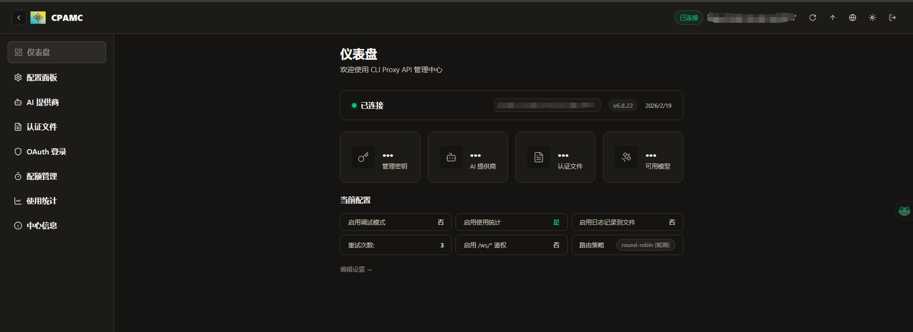Image resolution: width=913 pixels, height=332 pixels.
Task: Open the 仪表盘 dashboard menu item
Action: (57, 52)
